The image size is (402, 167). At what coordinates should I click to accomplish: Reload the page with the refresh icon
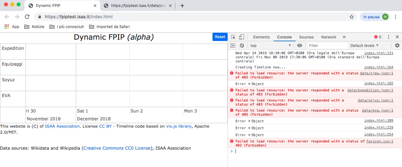click(x=27, y=17)
